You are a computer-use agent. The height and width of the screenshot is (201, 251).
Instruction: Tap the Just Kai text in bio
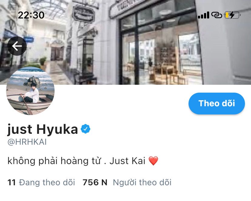[x=127, y=161]
